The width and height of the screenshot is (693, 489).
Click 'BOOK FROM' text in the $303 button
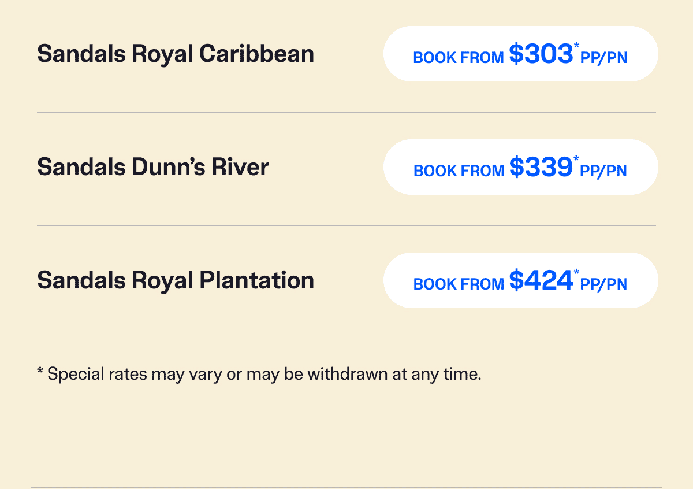click(x=459, y=58)
